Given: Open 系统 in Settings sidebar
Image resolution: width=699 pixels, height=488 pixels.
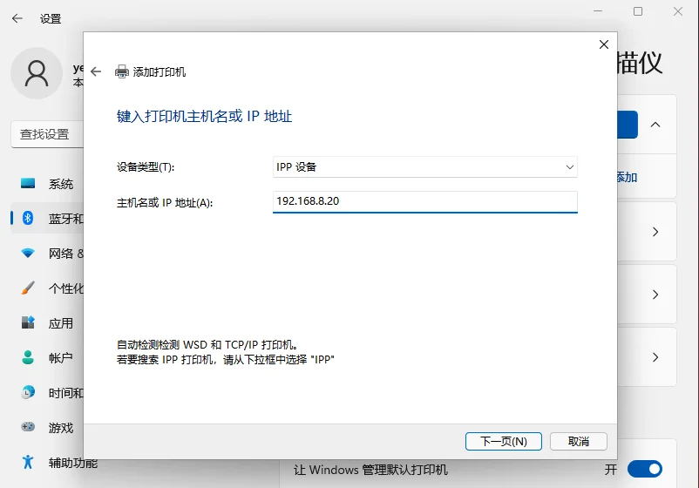Looking at the screenshot, I should (x=47, y=184).
